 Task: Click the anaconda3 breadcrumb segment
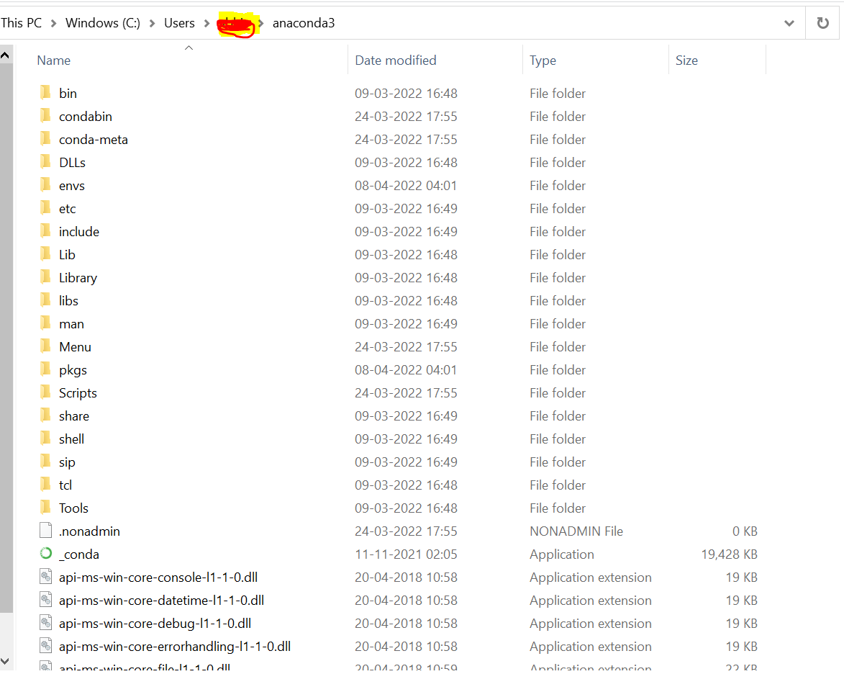[x=304, y=22]
